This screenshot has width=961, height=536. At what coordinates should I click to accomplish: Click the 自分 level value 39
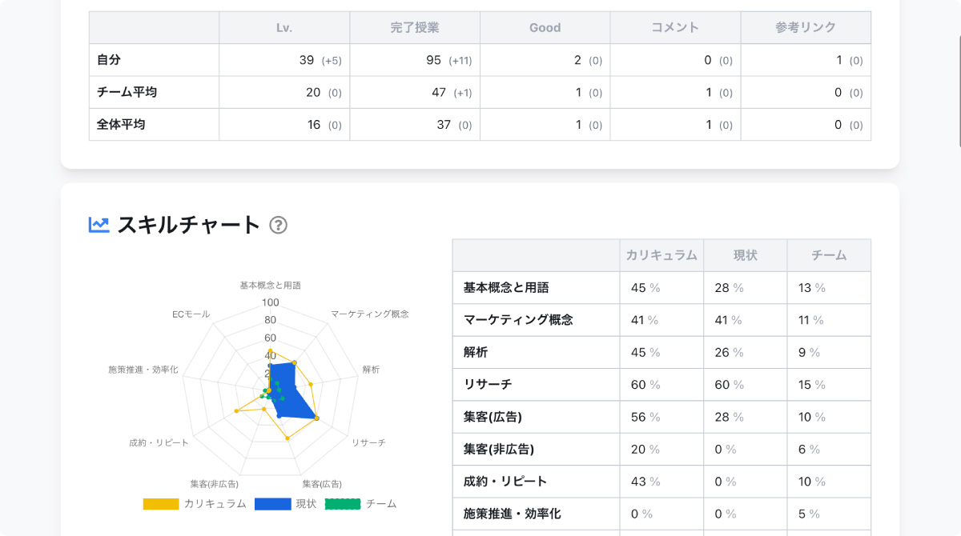pos(307,60)
